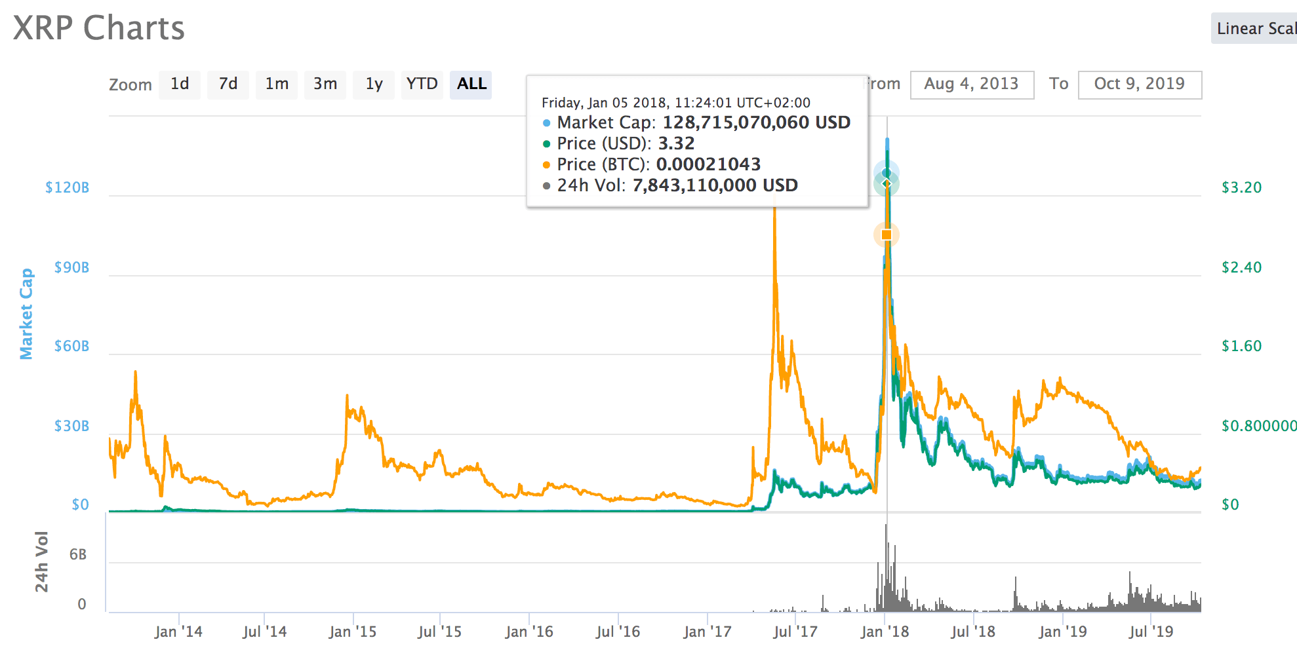Click the Price (USD) value 3.32
The image size is (1297, 663).
click(676, 143)
